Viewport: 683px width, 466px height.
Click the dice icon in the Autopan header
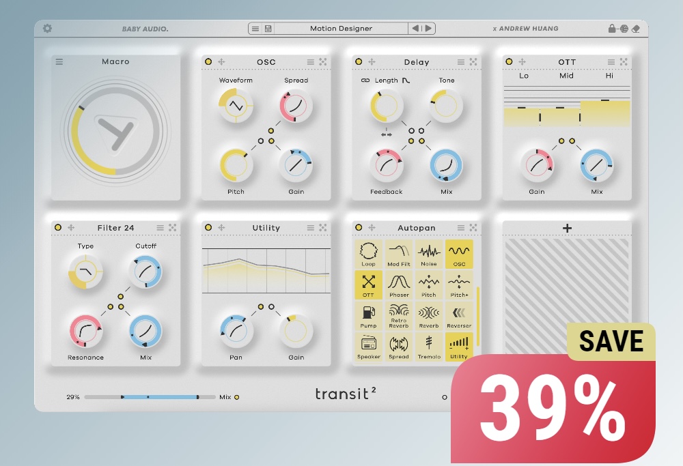[473, 228]
